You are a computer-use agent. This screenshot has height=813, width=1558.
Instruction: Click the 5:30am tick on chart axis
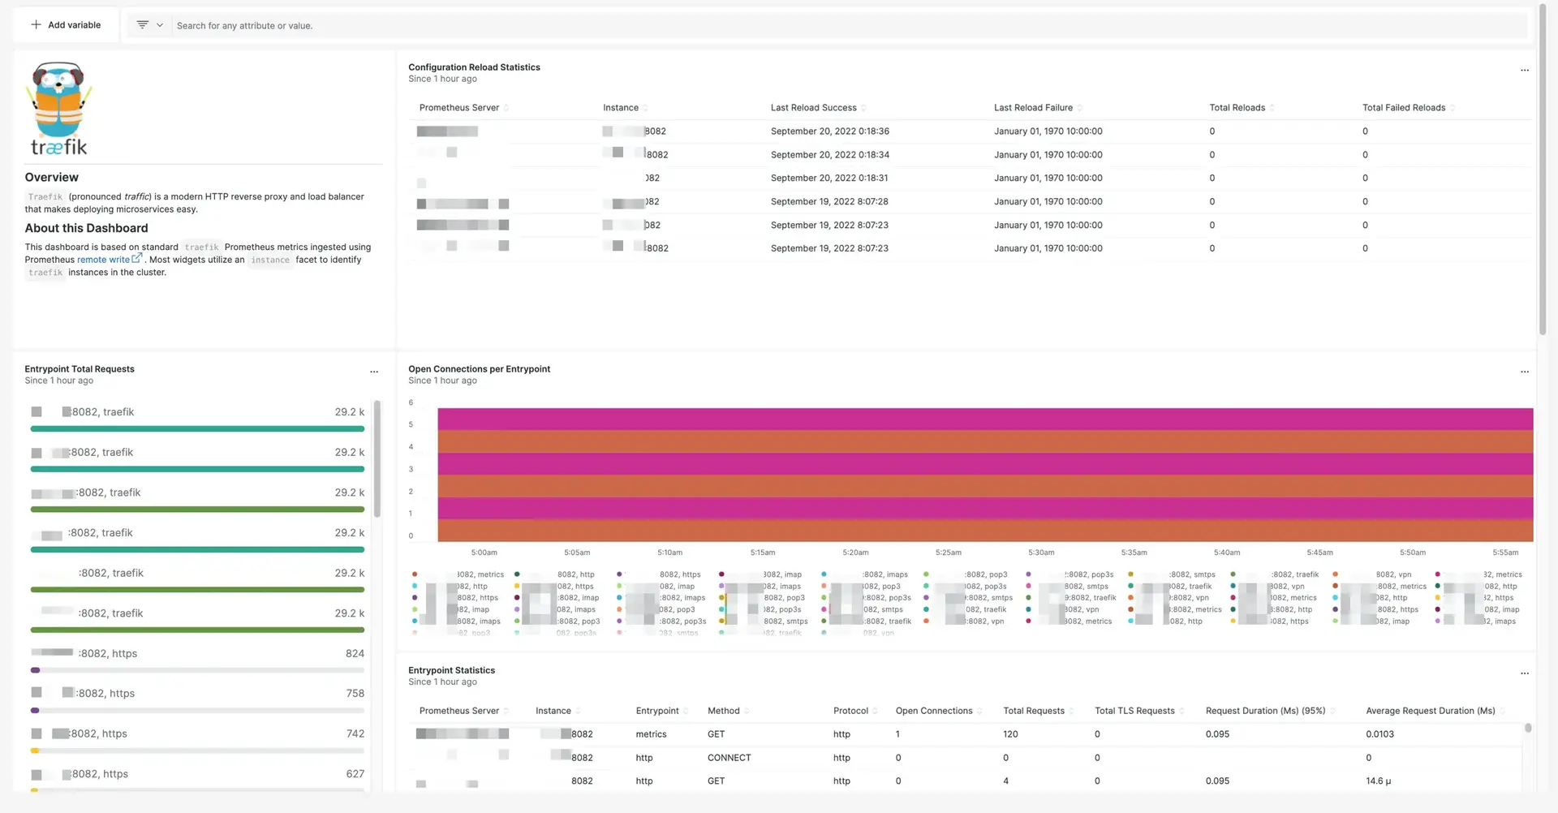1041,553
